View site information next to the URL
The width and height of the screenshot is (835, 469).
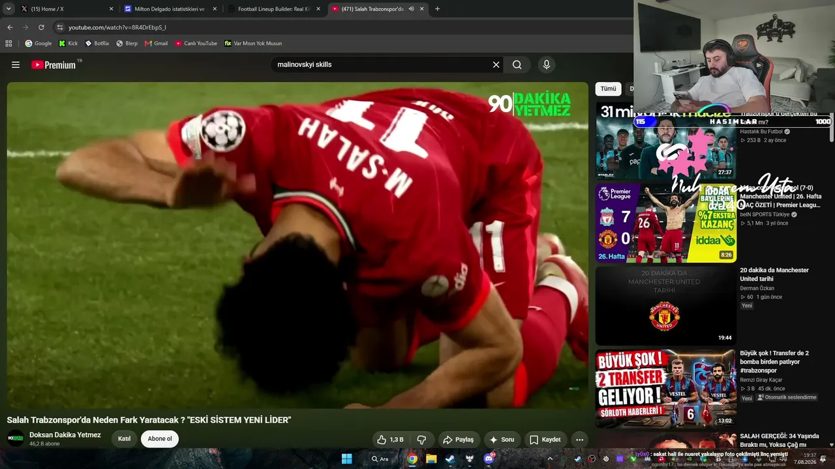59,27
